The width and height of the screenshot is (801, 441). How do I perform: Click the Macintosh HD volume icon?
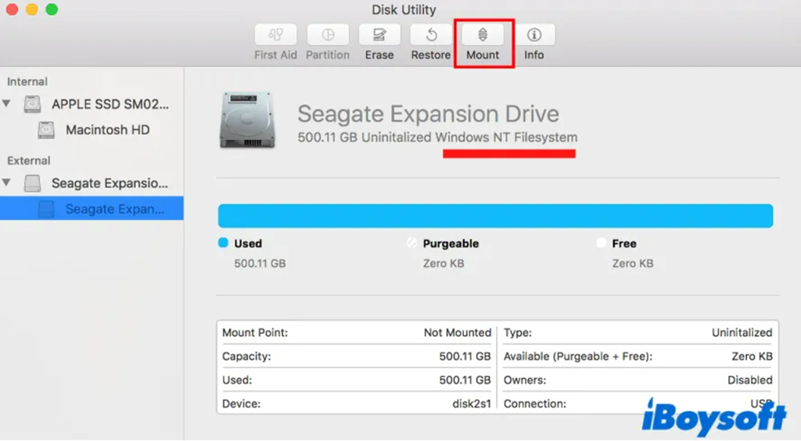(46, 130)
